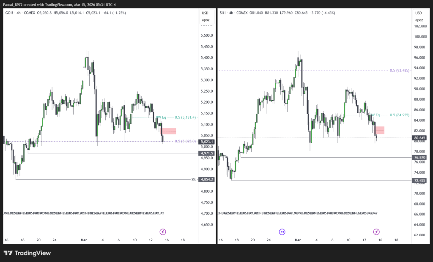Click the 80.645 current price label
Image resolution: width=433 pixels, height=262 pixels.
point(419,138)
